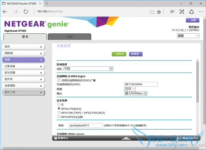Switch to the 高级 tab
This screenshot has width=206, height=150.
point(69,36)
